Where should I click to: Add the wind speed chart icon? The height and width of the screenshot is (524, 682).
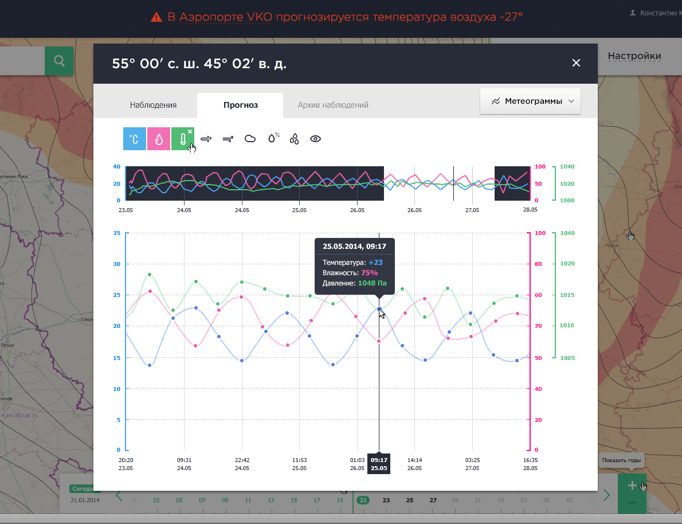pyautogui.click(x=228, y=139)
